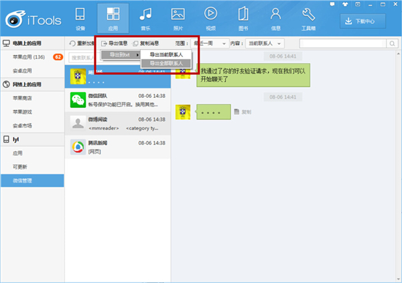Open the 照片 (Photos) section

178,19
